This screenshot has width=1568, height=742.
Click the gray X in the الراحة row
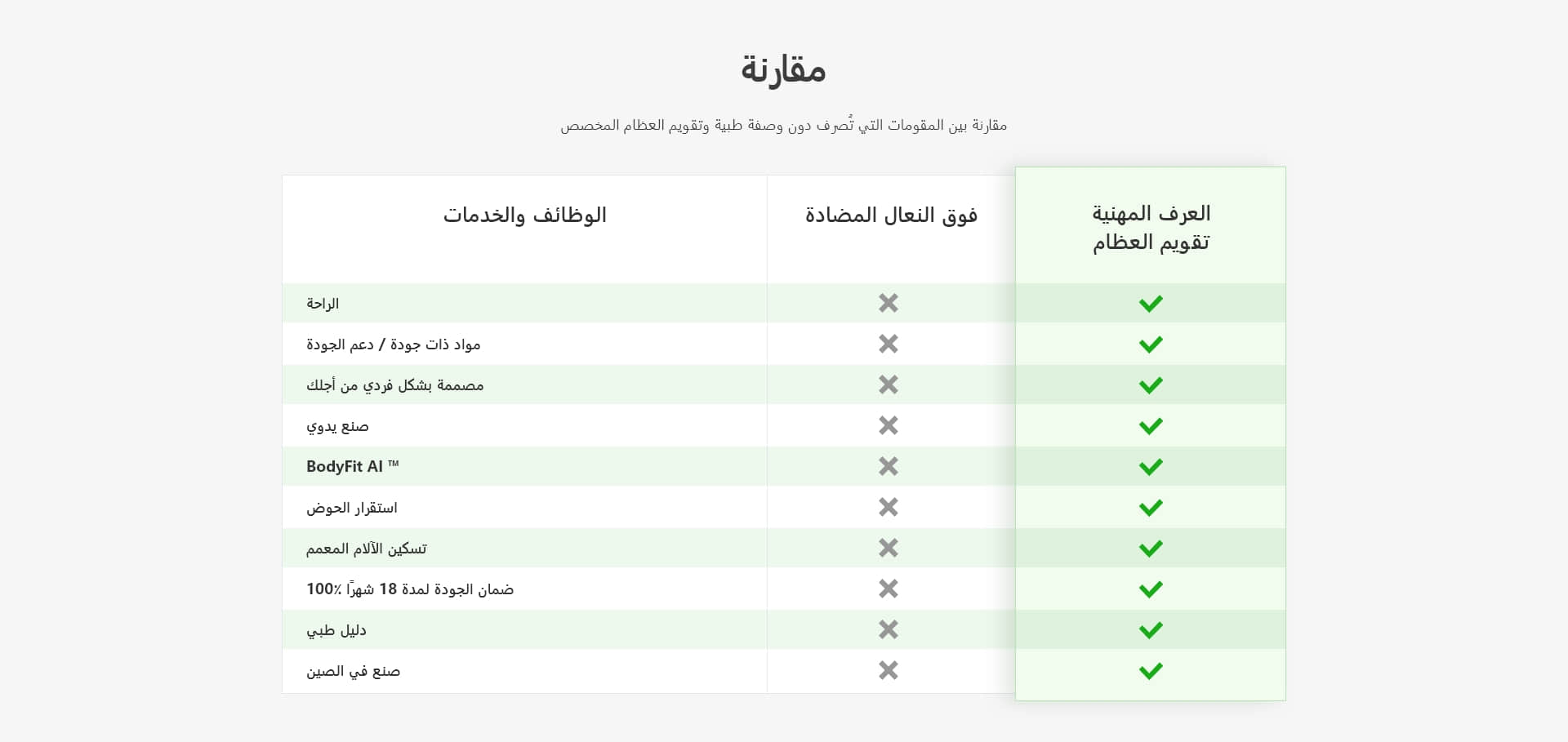click(x=888, y=303)
